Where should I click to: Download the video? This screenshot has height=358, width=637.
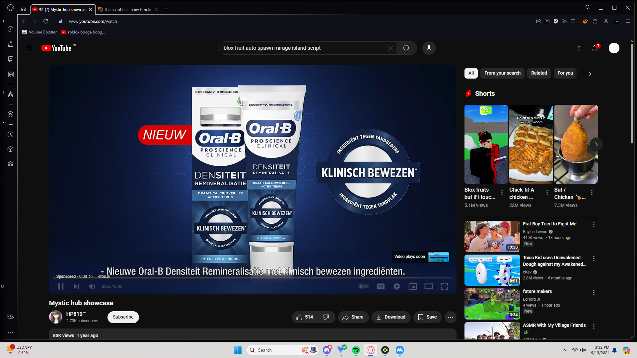tap(391, 317)
